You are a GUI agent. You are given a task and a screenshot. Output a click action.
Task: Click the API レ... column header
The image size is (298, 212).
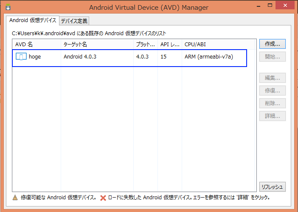point(170,45)
